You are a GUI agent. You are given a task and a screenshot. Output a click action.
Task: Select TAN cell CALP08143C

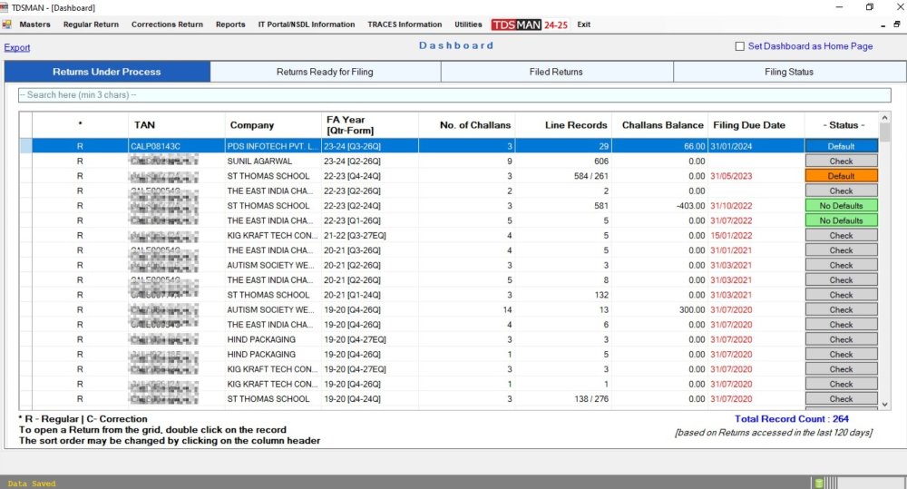[x=177, y=146]
